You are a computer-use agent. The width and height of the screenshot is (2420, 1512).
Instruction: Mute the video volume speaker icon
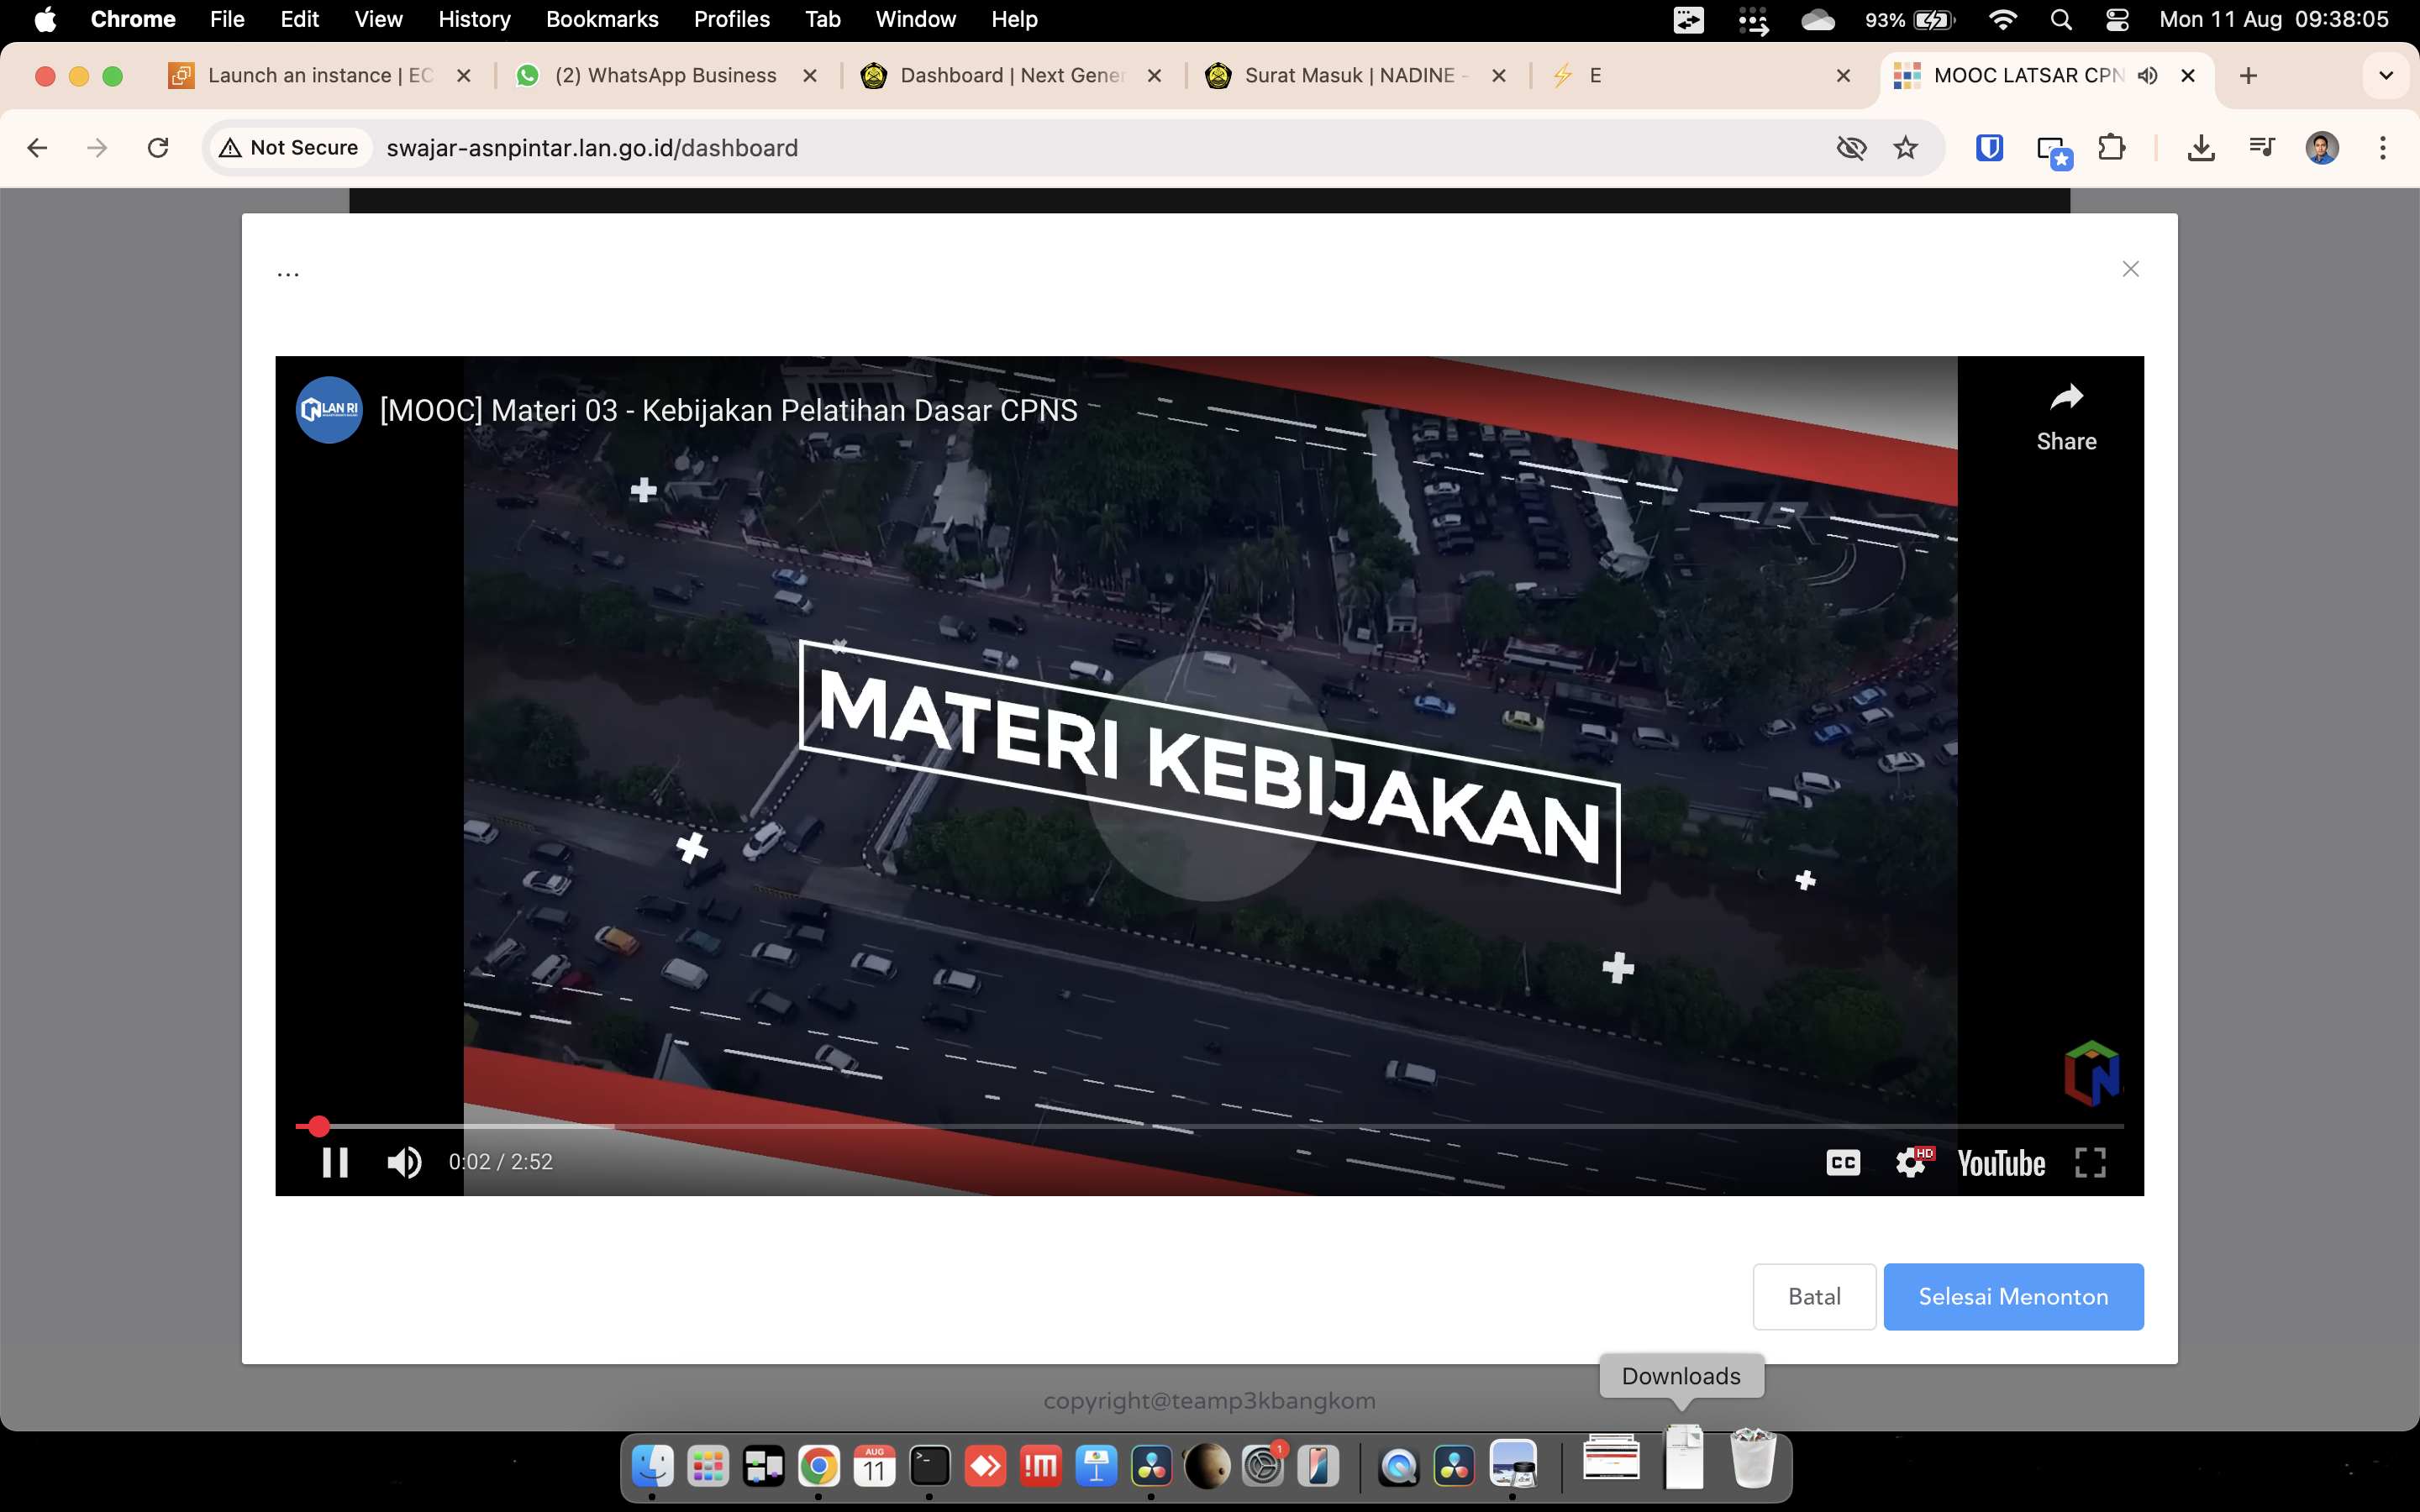(x=404, y=1162)
